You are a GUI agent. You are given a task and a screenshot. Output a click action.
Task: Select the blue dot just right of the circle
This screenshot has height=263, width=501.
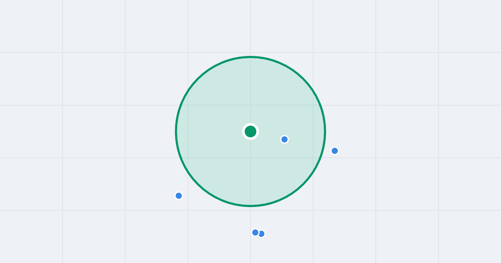[x=335, y=151]
